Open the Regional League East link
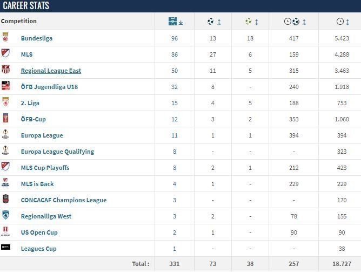This screenshot has height=274, width=361. click(x=51, y=71)
